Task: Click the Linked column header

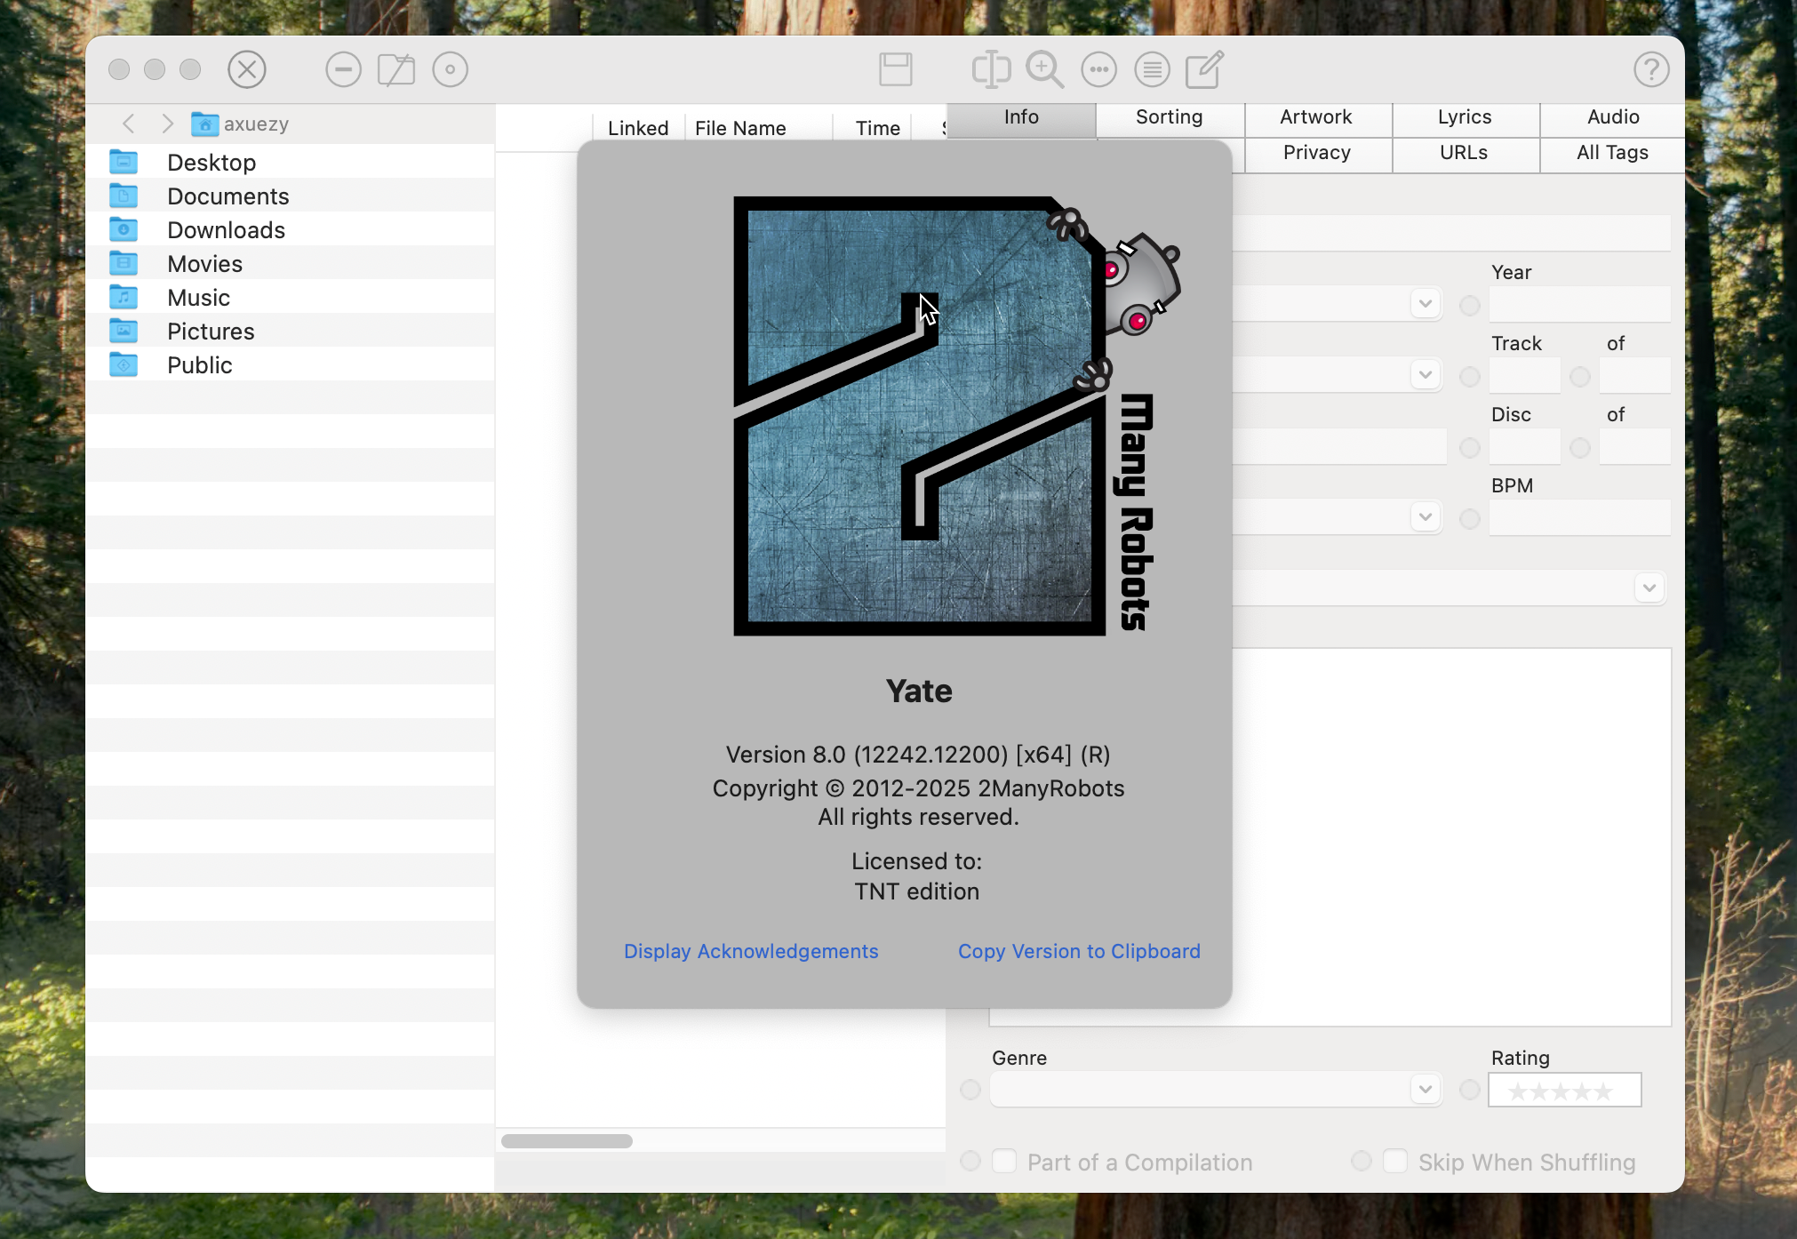Action: tap(638, 128)
